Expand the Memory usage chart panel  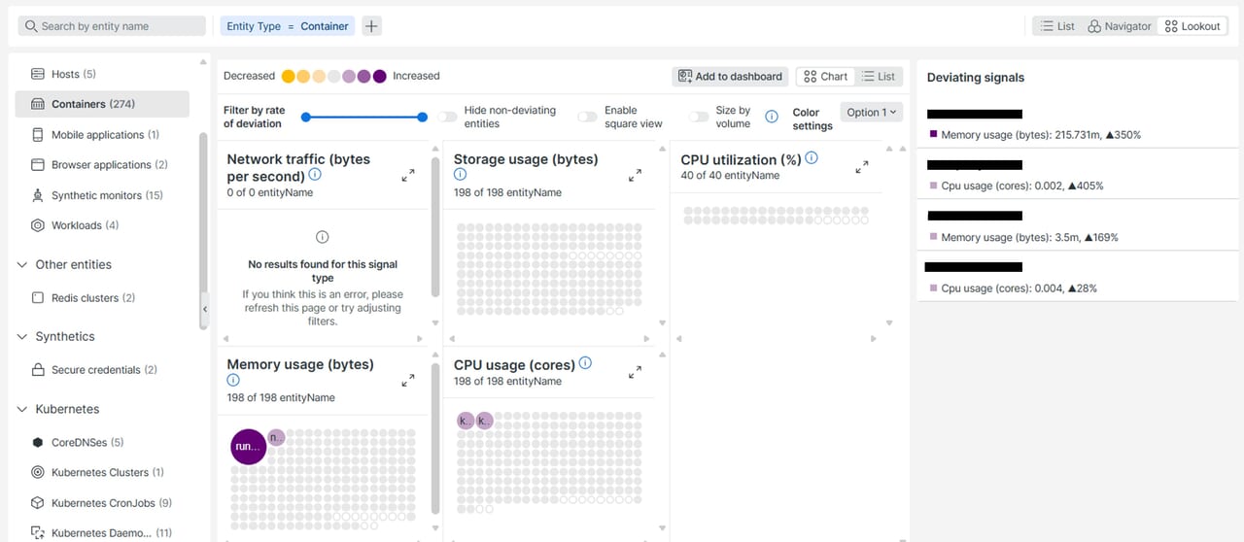[408, 381]
